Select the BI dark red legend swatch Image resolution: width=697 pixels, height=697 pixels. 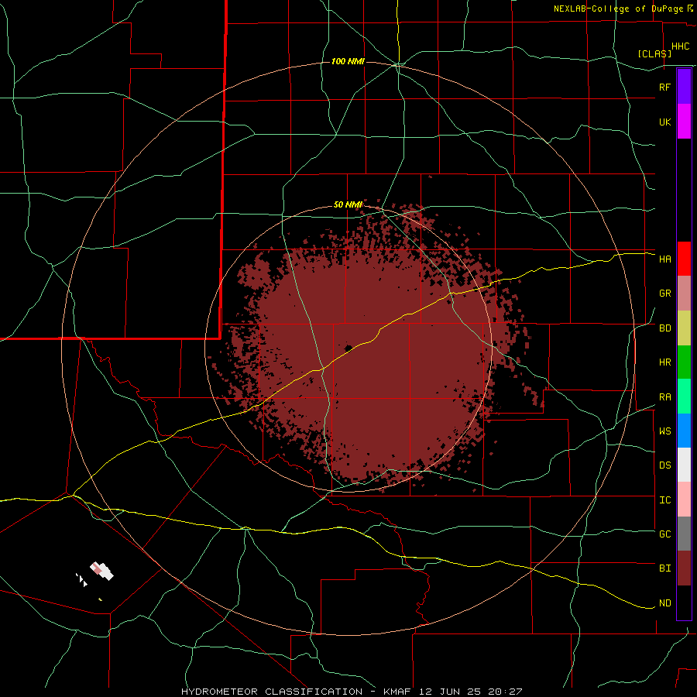pyautogui.click(x=684, y=568)
